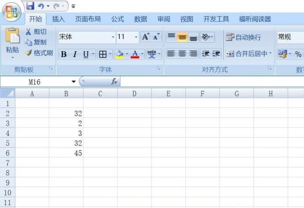Align cell content to top
This screenshot has width=304, height=208.
171,37
